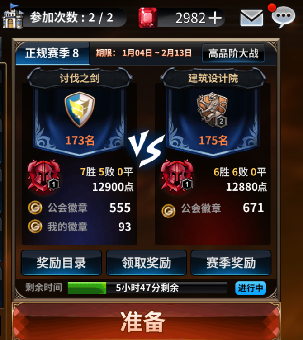Click the plus sign beside 2982 gems
The height and width of the screenshot is (340, 303).
coord(215,18)
